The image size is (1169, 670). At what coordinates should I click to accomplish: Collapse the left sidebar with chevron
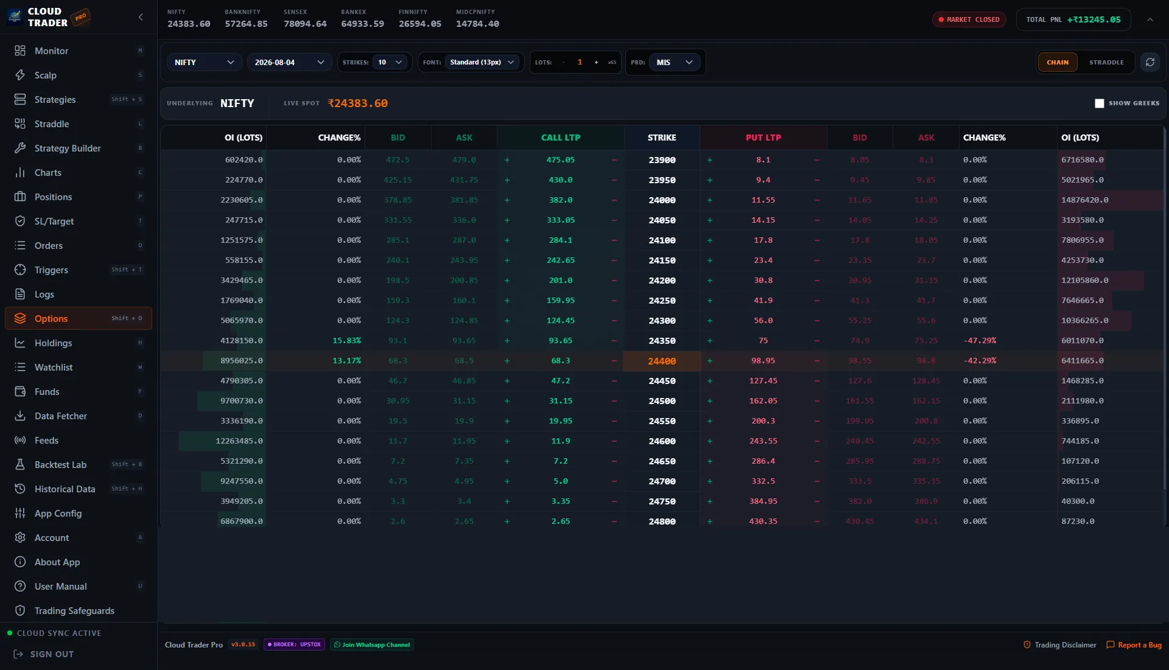point(141,17)
